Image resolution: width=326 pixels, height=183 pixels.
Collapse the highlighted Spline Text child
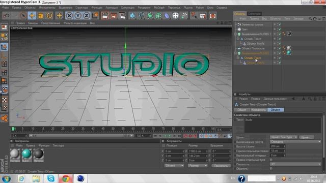tap(238, 58)
